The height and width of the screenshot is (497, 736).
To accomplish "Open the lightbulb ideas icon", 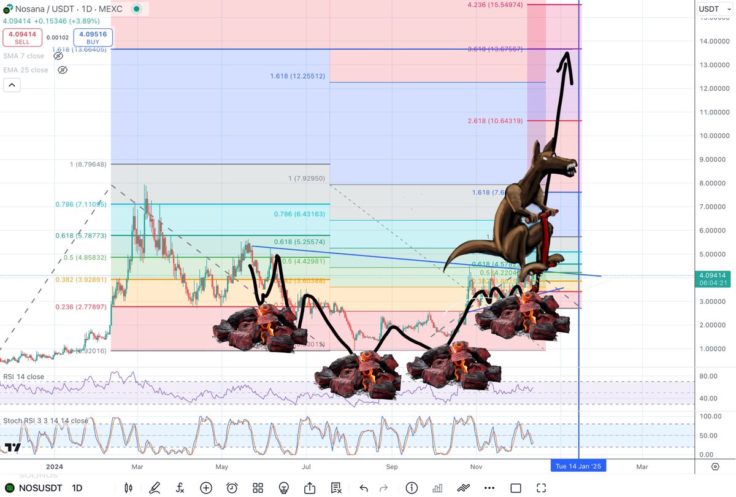I will (x=284, y=488).
